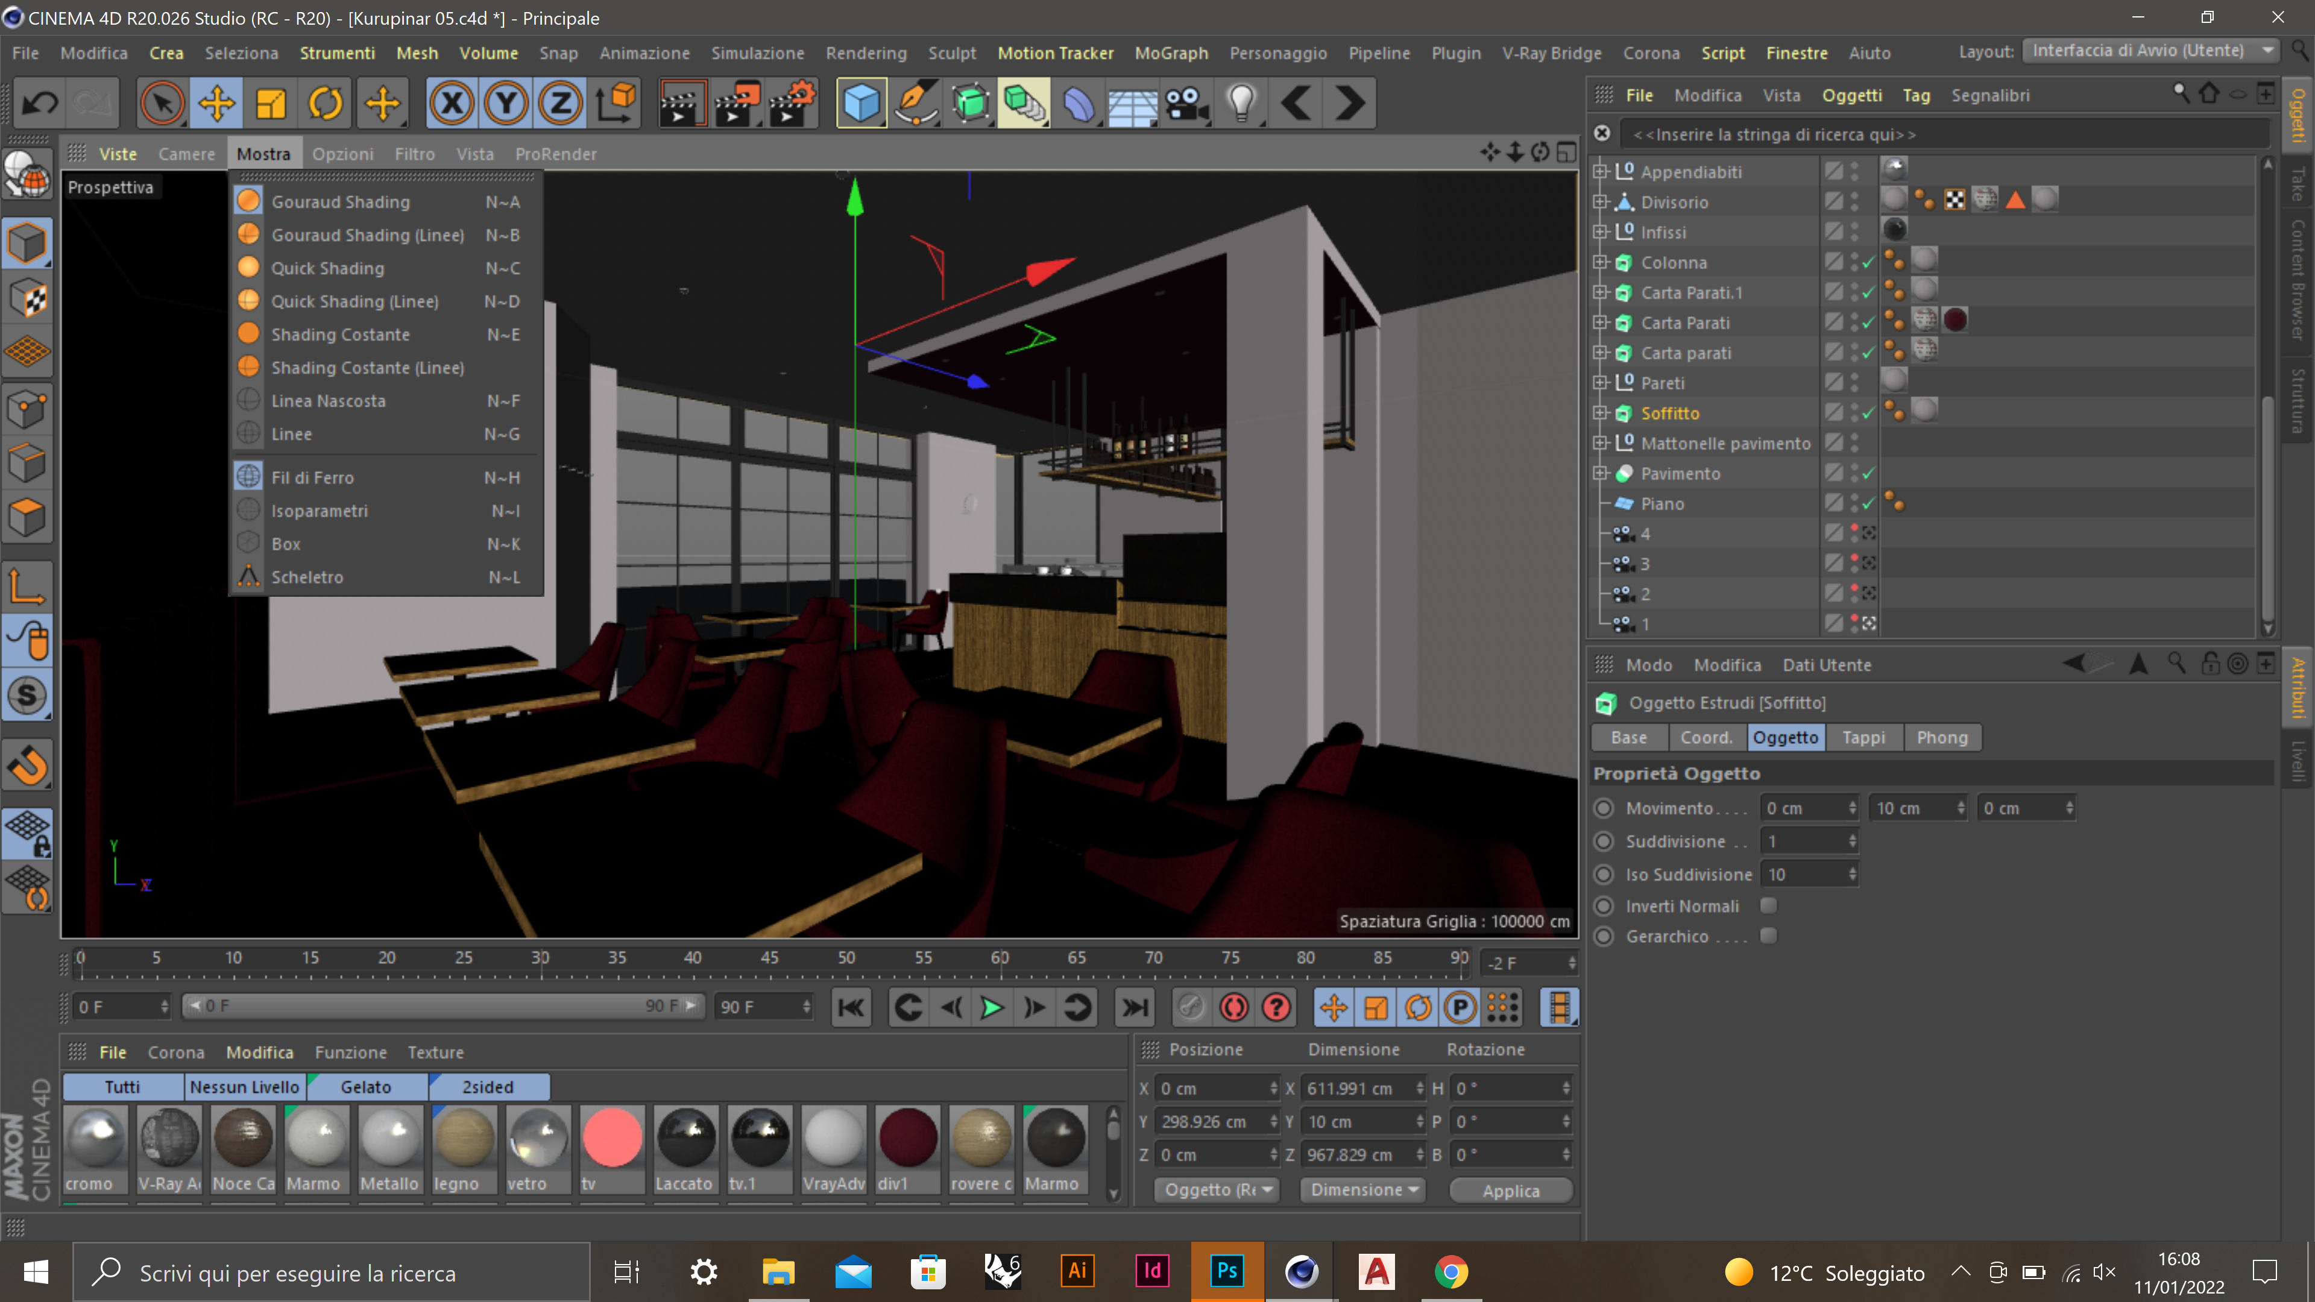Enable the Inverti Normali checkbox

pos(1769,905)
